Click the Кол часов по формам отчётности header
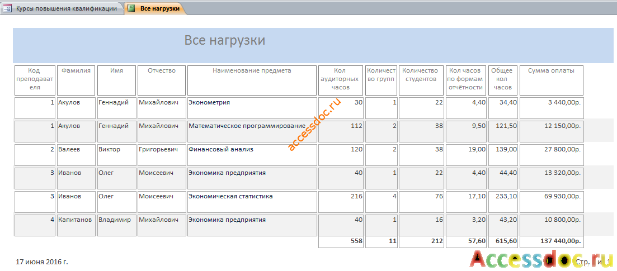This screenshot has height=271, width=617. tap(467, 80)
